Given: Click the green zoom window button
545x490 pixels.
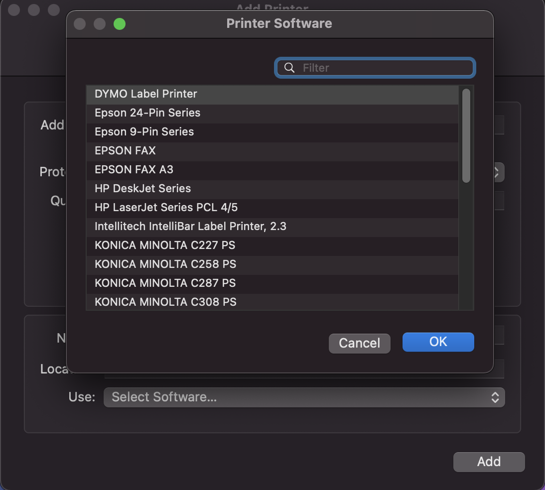Looking at the screenshot, I should click(x=120, y=23).
